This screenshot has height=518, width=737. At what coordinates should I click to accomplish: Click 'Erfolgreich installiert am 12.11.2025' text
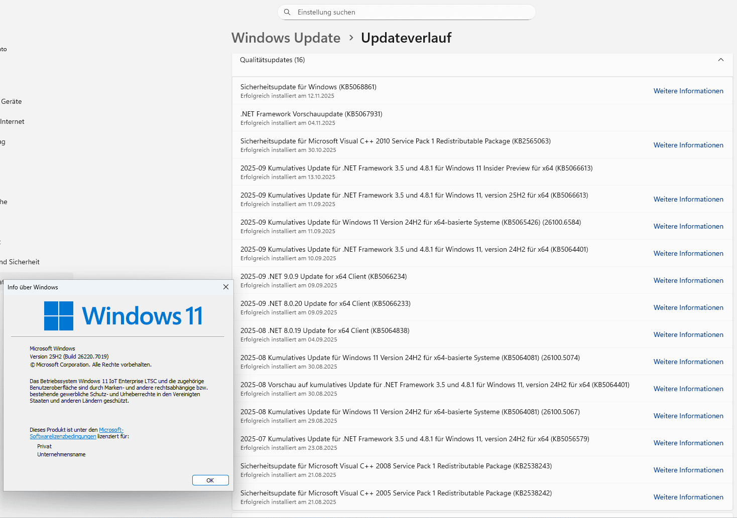[287, 96]
